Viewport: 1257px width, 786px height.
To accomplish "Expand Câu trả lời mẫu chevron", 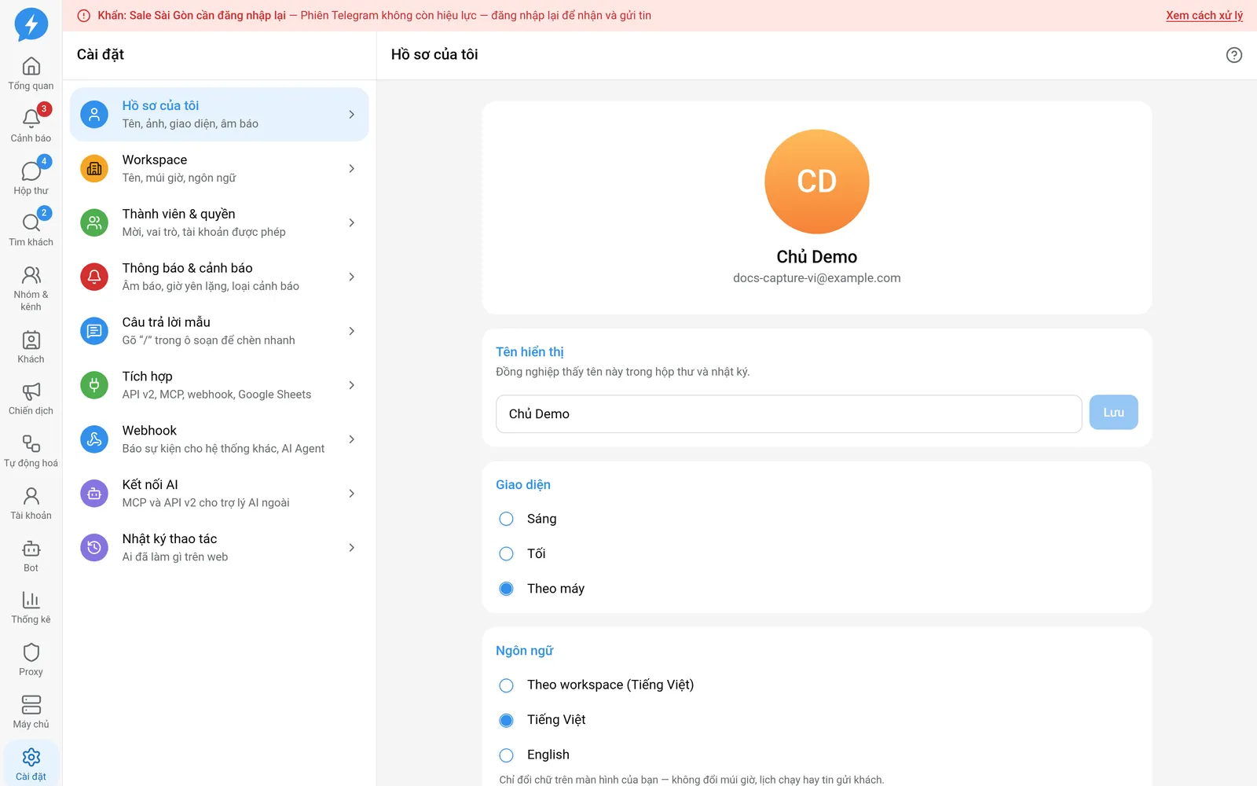I will (351, 332).
